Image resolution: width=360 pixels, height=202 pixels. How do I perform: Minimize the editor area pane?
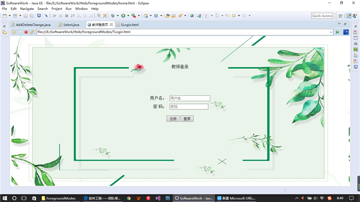[339, 24]
